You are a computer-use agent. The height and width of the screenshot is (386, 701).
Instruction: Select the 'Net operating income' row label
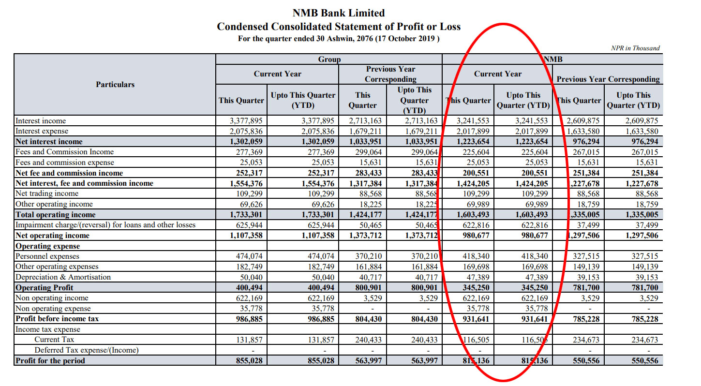click(x=52, y=236)
